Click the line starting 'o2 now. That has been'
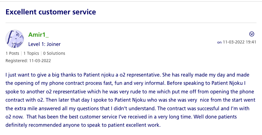Viewport: 262px width, 135px height. pos(122,117)
